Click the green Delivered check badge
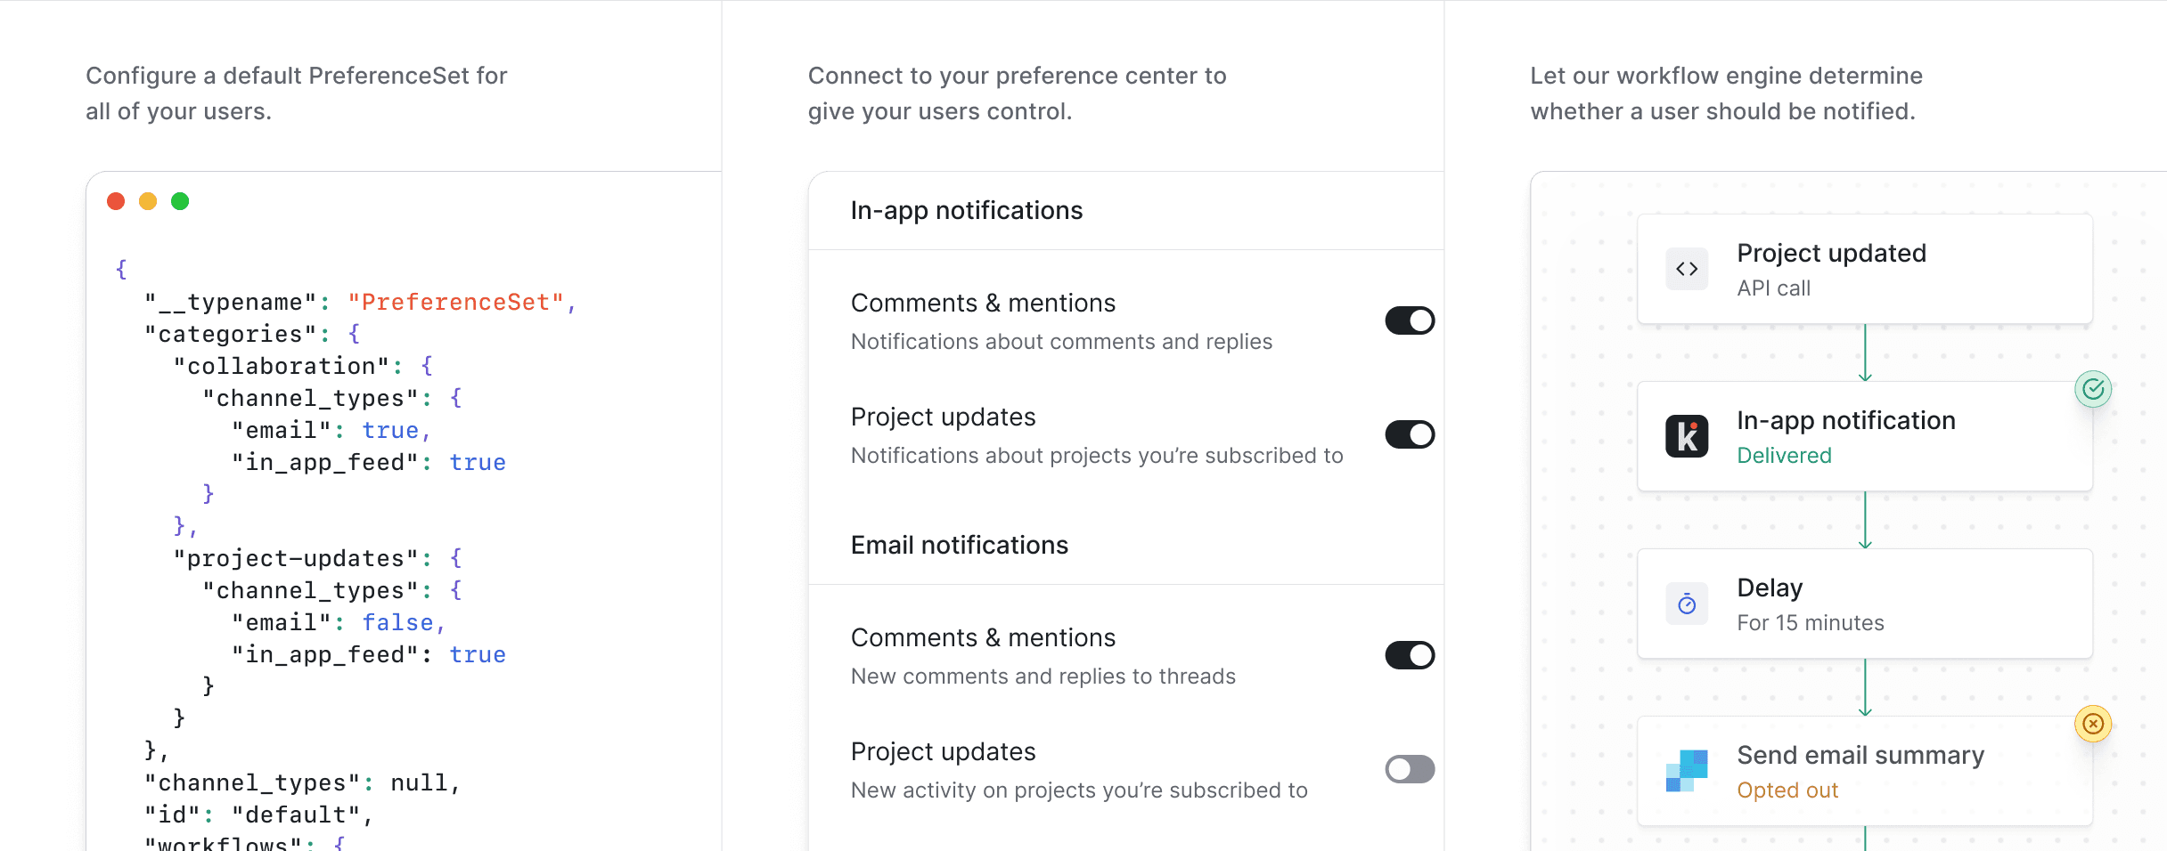The image size is (2167, 851). click(x=2092, y=389)
